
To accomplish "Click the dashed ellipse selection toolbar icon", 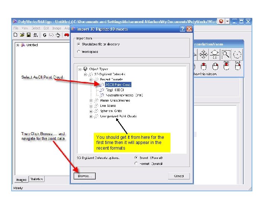I will pos(51,35).
